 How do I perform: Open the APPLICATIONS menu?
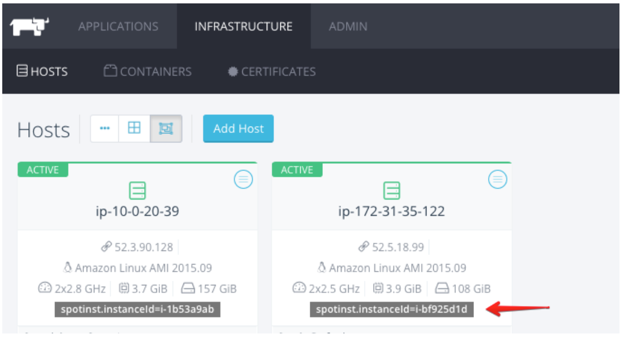point(118,27)
